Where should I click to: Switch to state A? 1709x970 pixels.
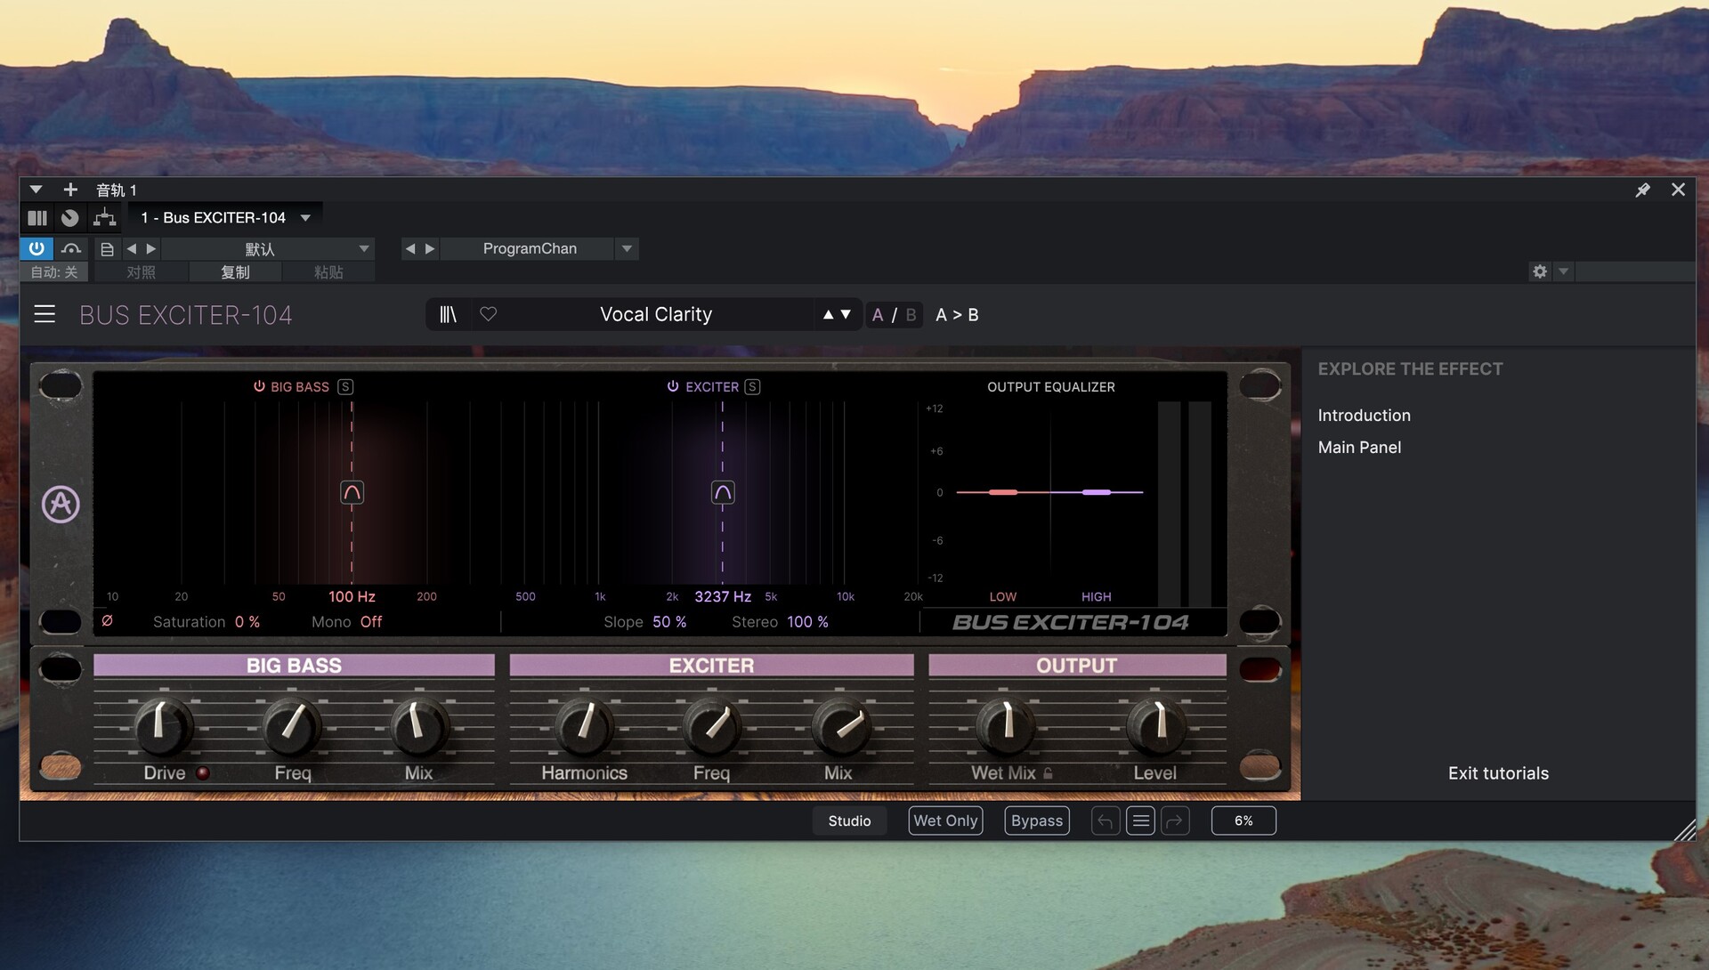(x=878, y=314)
